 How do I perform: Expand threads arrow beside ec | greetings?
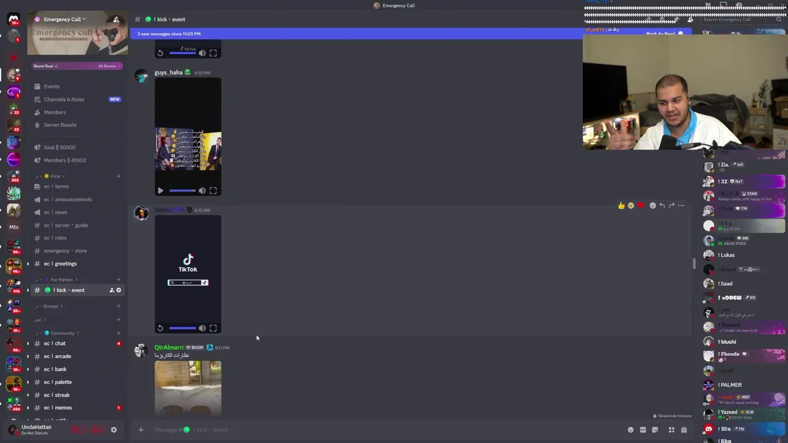pyautogui.click(x=27, y=263)
